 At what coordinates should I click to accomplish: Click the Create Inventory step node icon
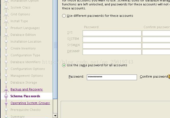tap(6, 48)
